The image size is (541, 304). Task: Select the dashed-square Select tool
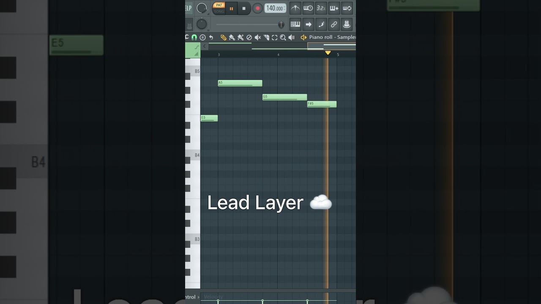tap(274, 37)
